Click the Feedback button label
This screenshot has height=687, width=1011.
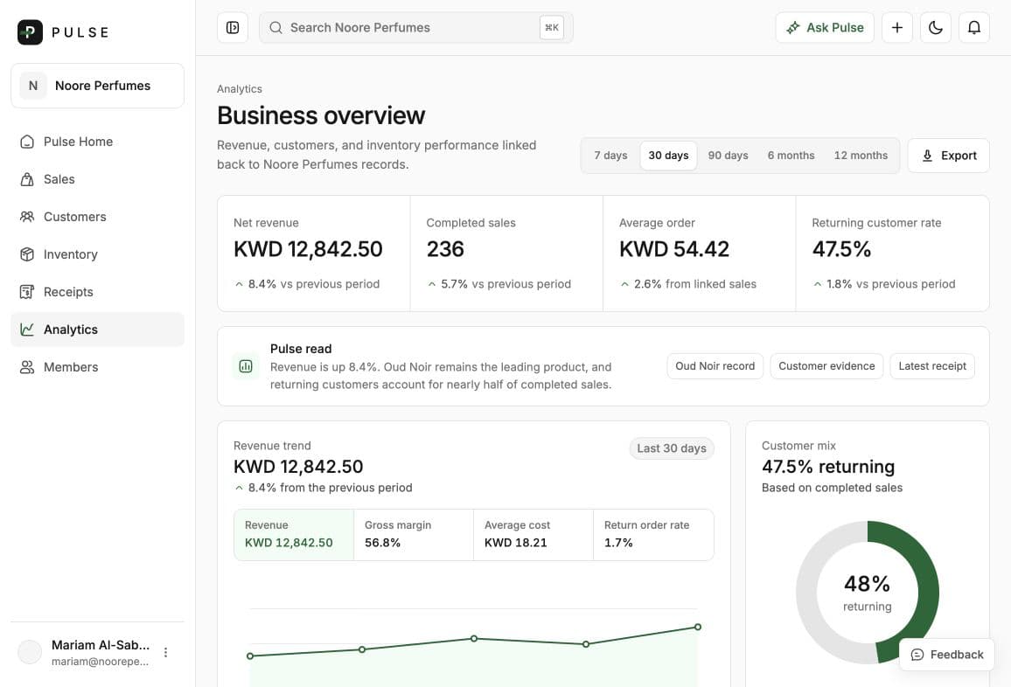tap(957, 655)
